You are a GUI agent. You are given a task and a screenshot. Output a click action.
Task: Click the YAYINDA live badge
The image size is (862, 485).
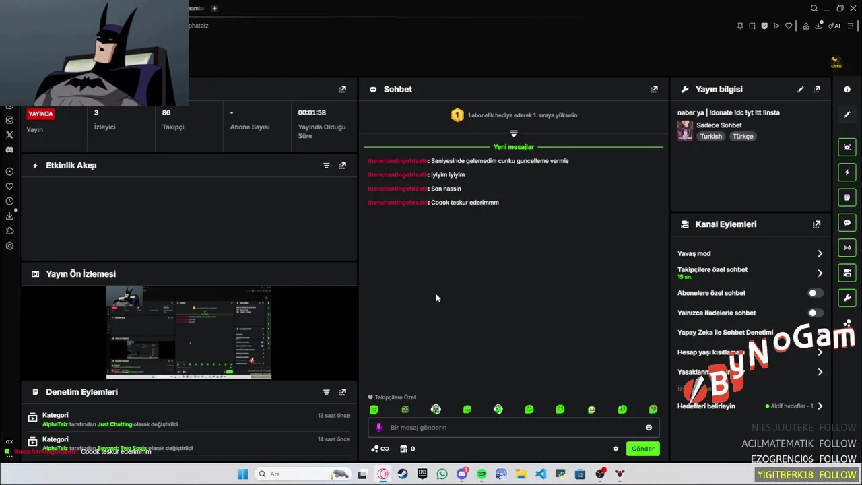[x=40, y=114]
